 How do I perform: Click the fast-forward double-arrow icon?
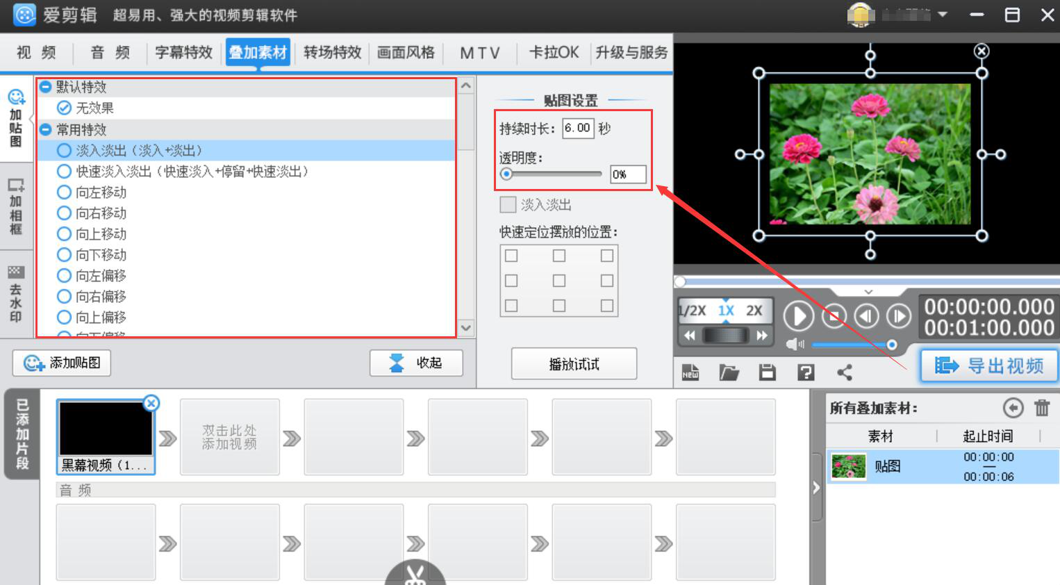point(762,336)
